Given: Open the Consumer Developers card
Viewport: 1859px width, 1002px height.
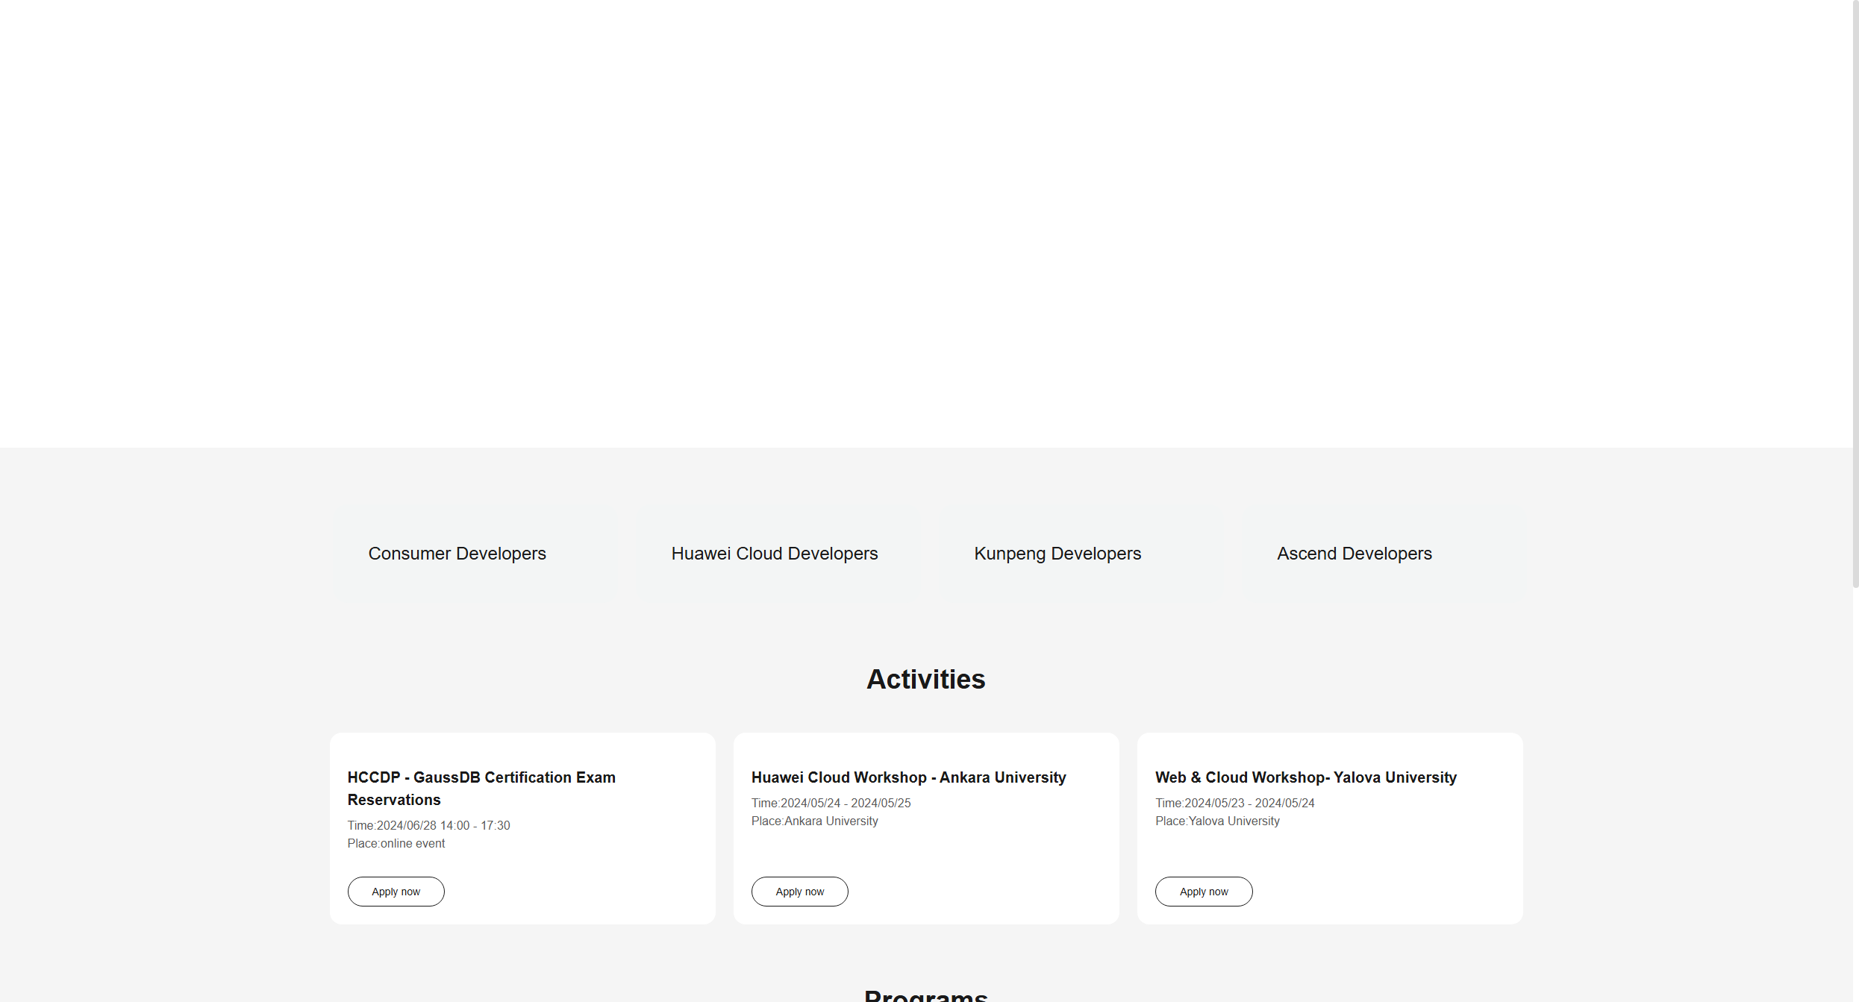Looking at the screenshot, I should click(x=474, y=554).
